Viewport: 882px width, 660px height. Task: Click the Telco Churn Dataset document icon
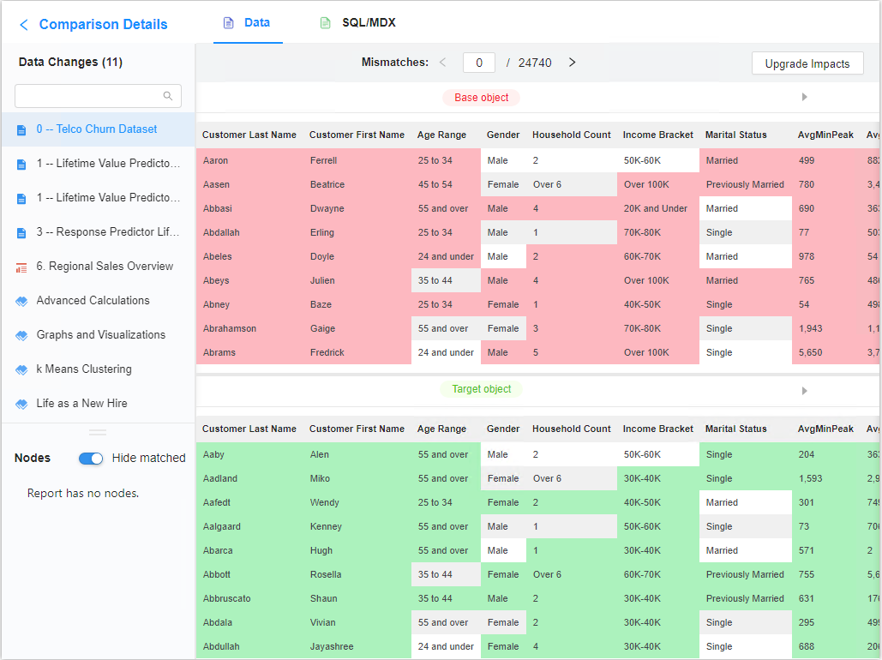(x=21, y=130)
